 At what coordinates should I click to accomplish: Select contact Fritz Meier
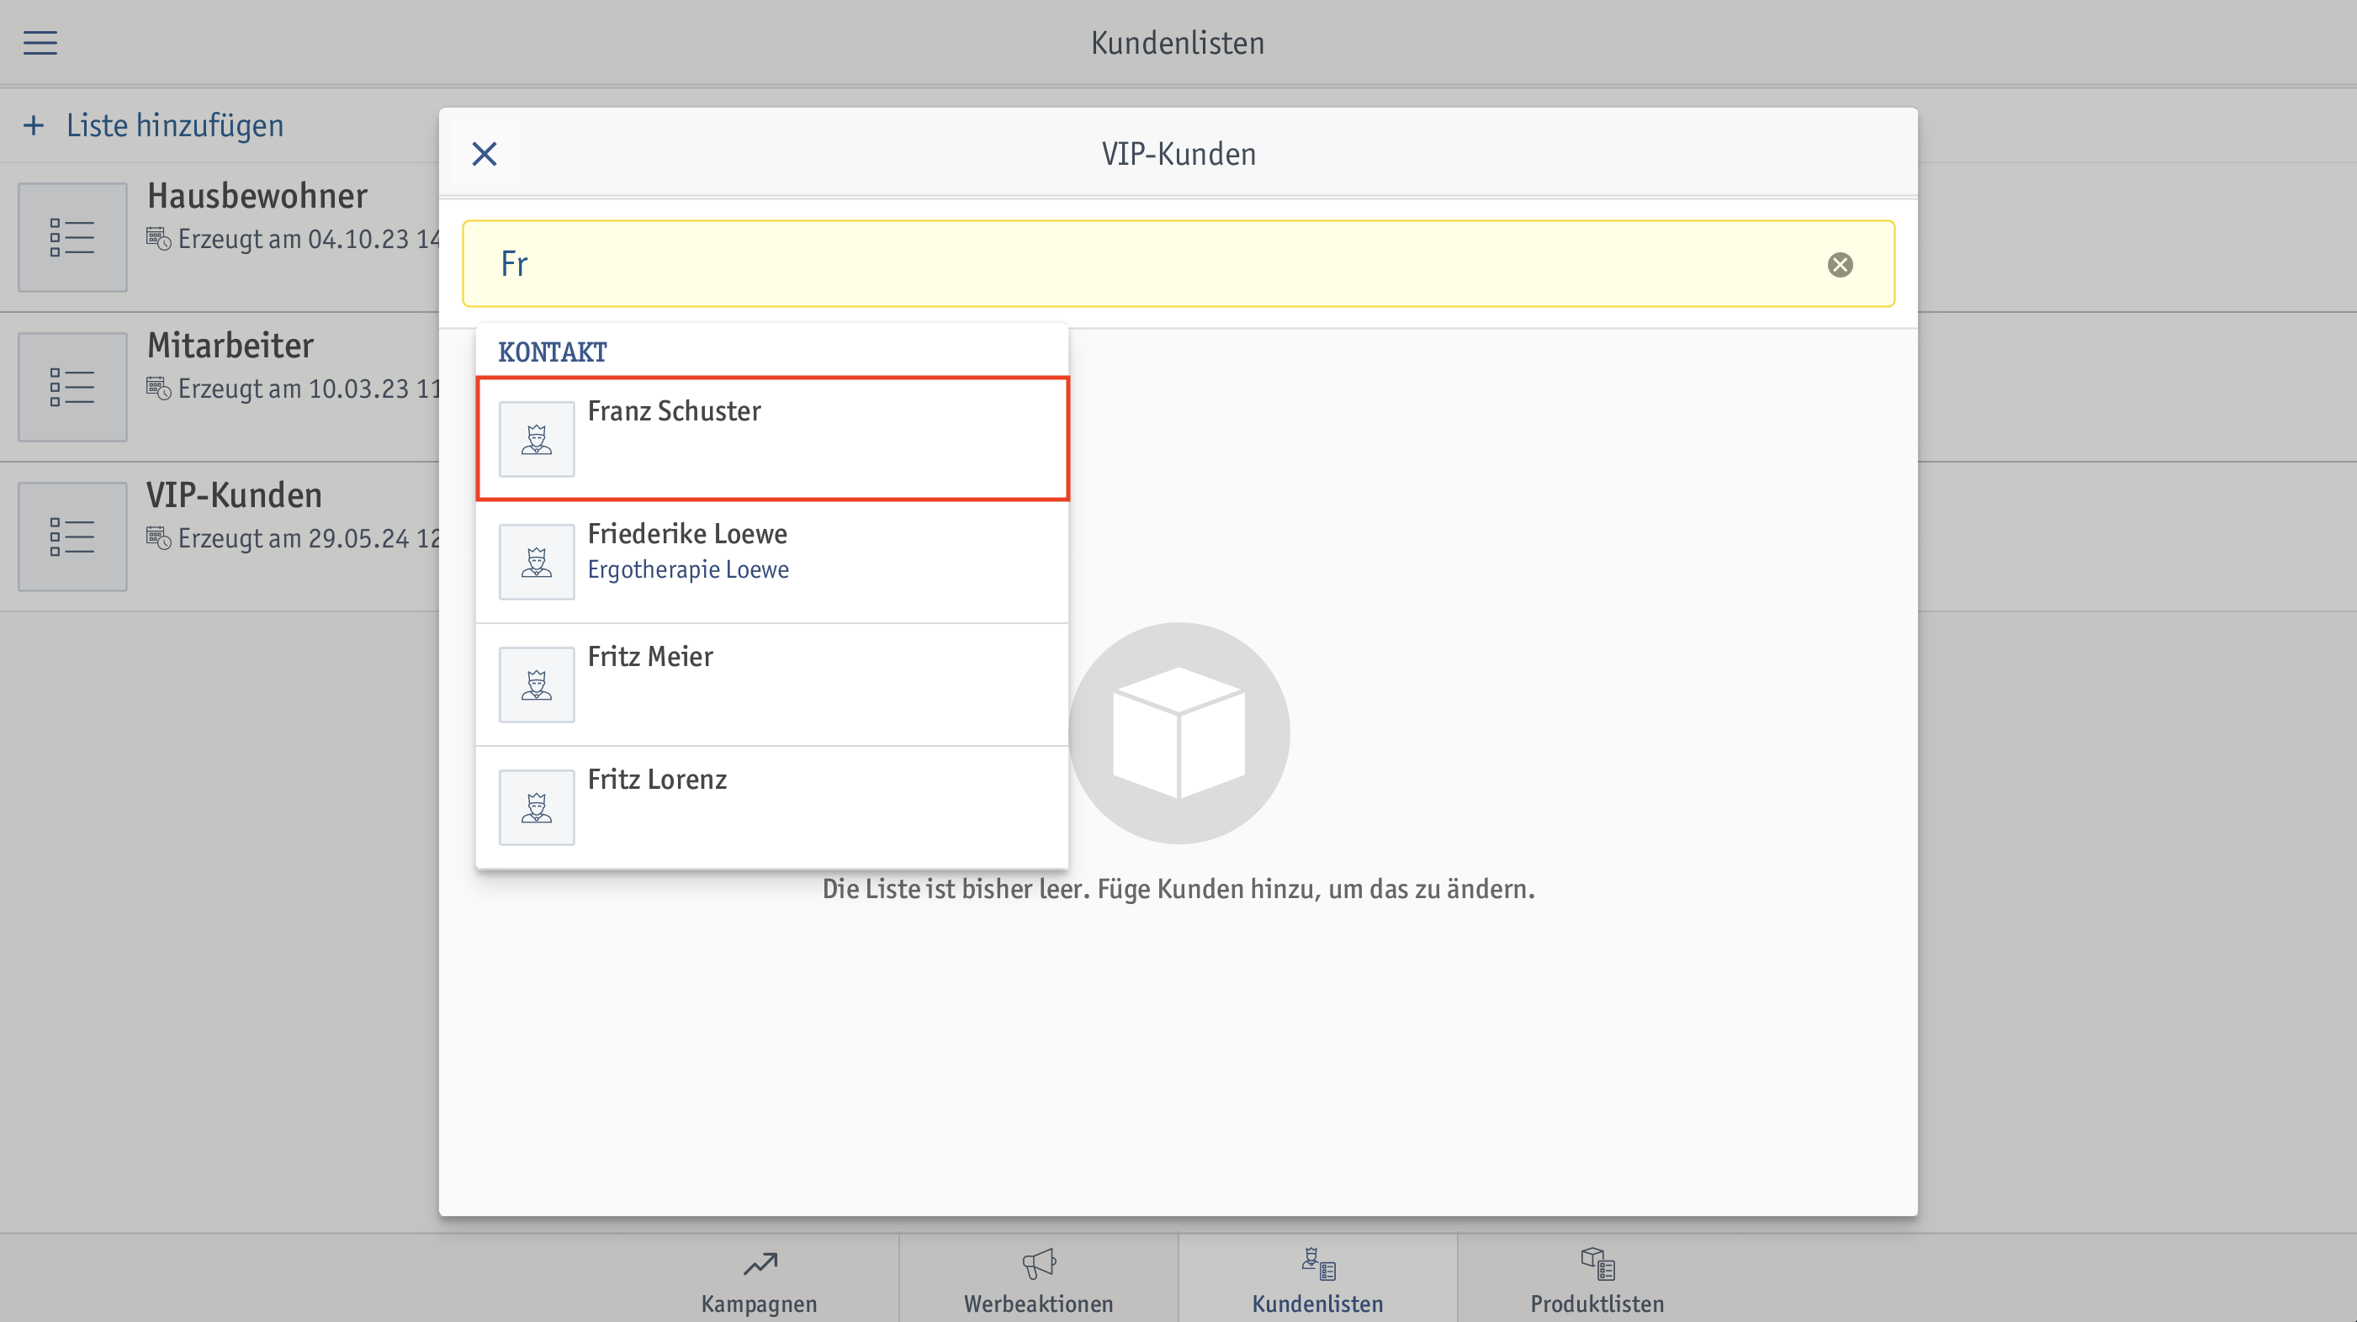(772, 685)
